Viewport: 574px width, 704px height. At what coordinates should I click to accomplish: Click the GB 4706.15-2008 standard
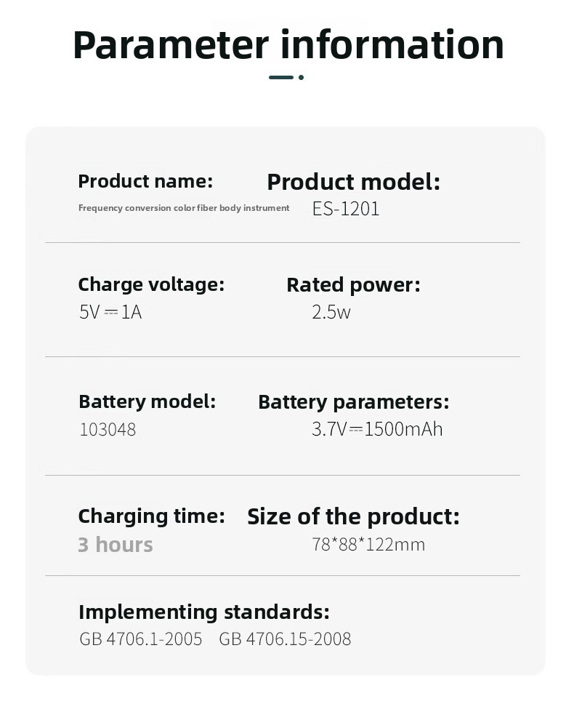pos(285,639)
